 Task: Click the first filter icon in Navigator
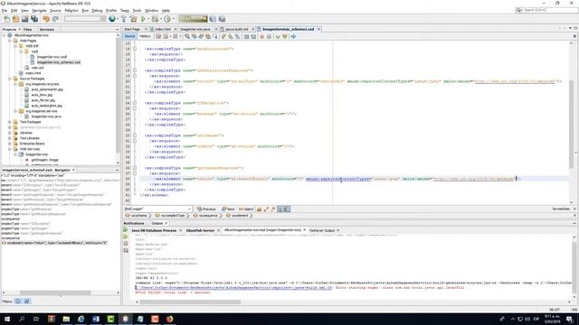click(18, 301)
